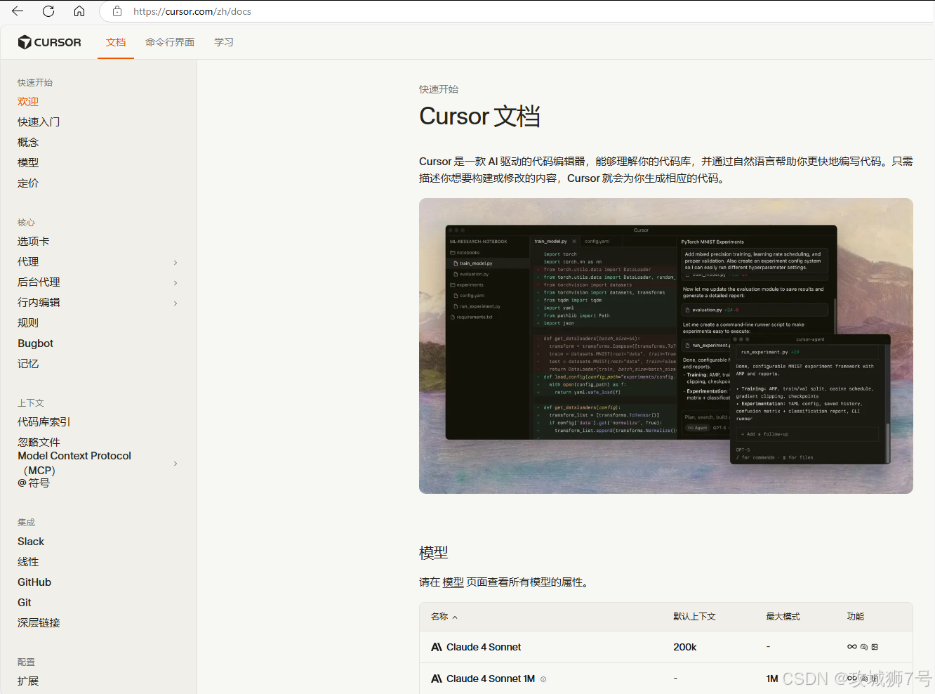Screen dimensions: 935x694
Task: Switch to the 文档 tab
Action: [116, 42]
